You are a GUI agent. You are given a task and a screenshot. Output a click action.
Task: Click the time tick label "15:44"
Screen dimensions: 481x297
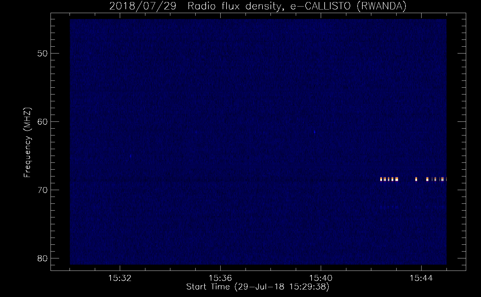pos(421,278)
